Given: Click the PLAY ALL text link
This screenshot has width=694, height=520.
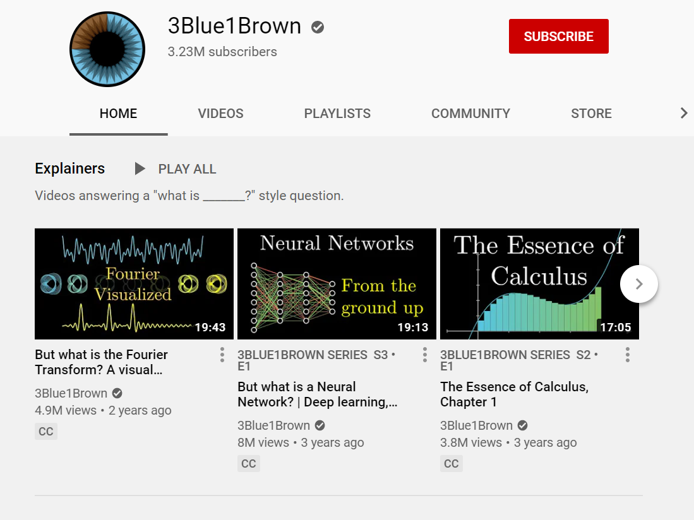Looking at the screenshot, I should 187,169.
